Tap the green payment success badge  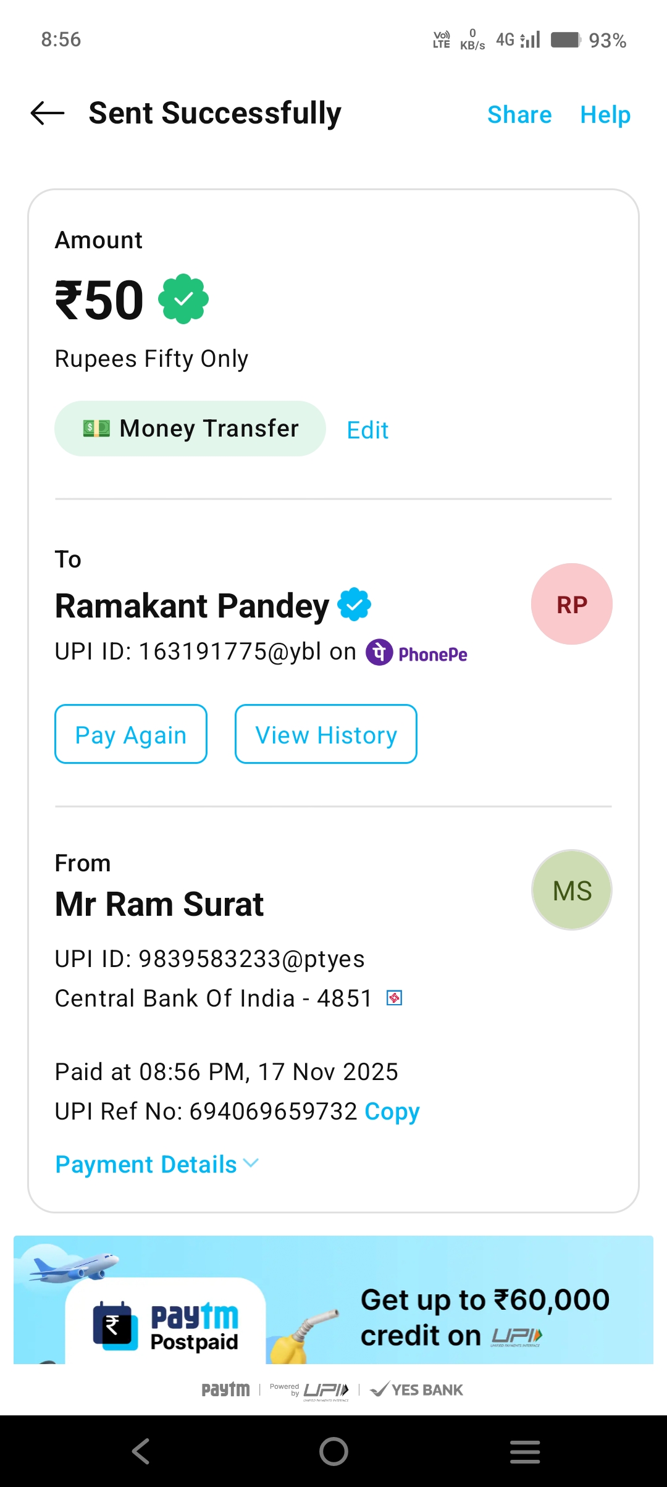183,299
